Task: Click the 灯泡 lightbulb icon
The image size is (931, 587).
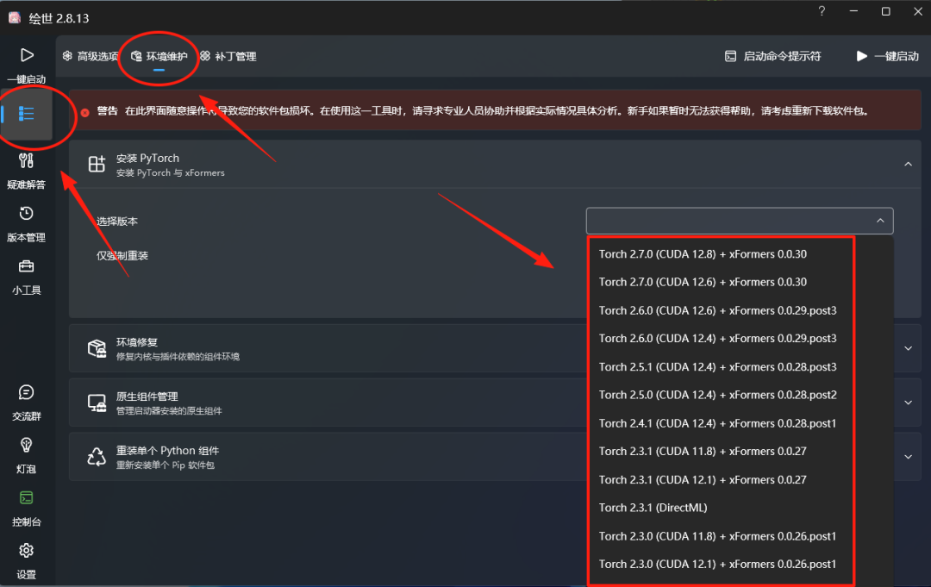Action: click(x=27, y=446)
